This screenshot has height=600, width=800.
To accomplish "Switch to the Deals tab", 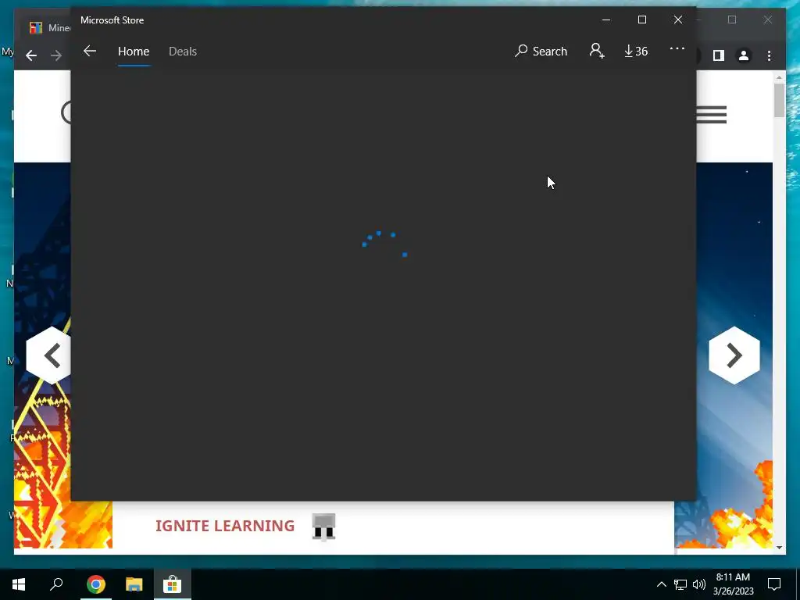I will [183, 52].
